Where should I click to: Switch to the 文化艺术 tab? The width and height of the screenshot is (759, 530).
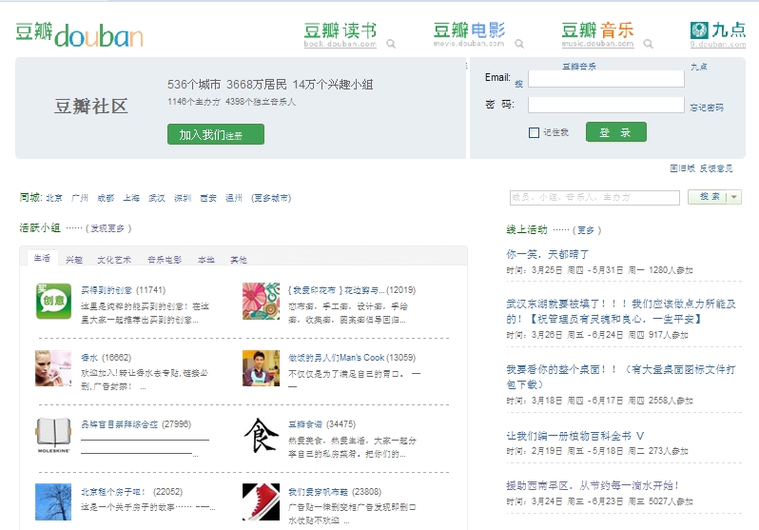click(114, 260)
